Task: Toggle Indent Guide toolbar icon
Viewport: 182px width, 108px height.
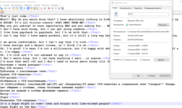Action: point(28,8)
